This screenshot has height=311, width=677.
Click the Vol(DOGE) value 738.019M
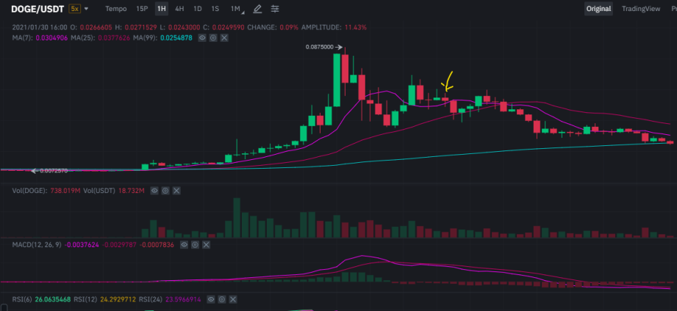65,191
